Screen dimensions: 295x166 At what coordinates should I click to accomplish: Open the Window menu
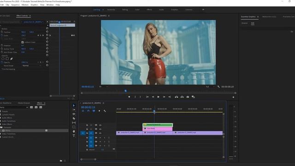click(x=50, y=5)
